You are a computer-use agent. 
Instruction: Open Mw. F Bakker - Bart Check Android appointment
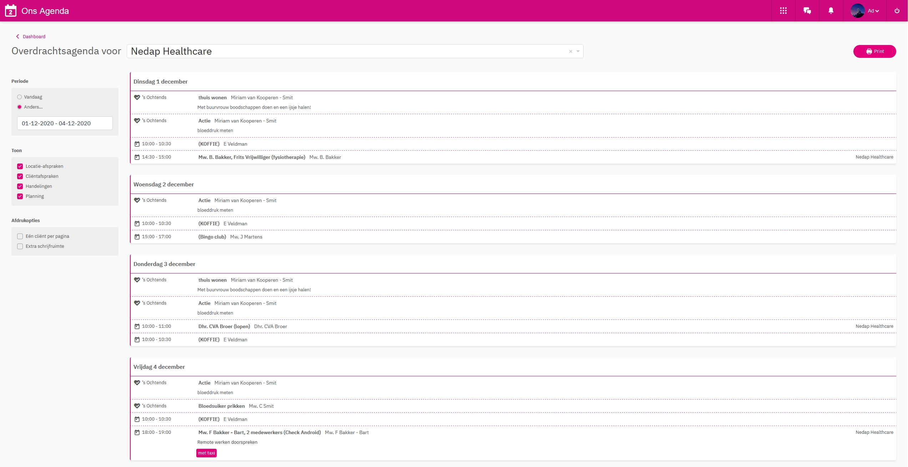point(260,432)
